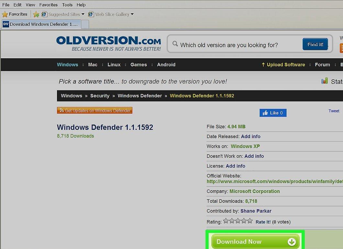The width and height of the screenshot is (343, 249).
Task: Click the Like thumbs-up button
Action: coord(273,113)
